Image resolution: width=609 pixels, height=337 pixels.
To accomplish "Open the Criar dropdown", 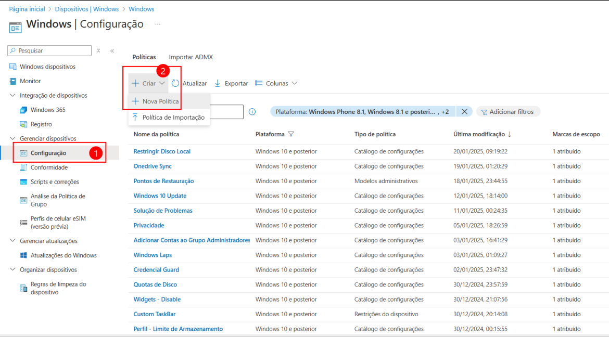I will (x=148, y=83).
